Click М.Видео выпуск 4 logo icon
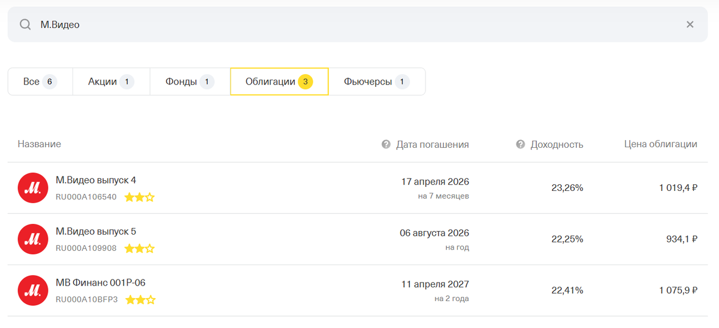 33,188
